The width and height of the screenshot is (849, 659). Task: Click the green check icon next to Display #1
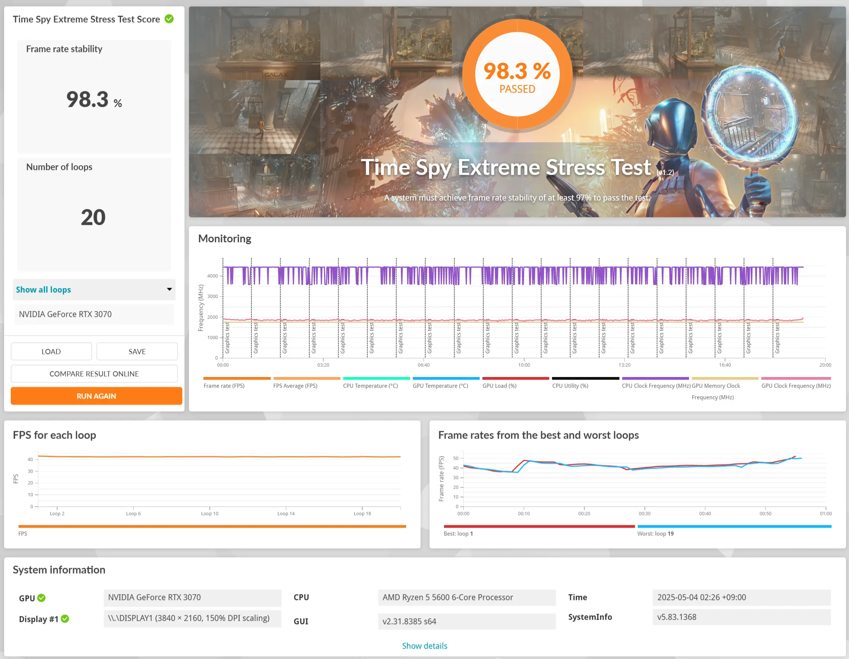click(x=65, y=619)
